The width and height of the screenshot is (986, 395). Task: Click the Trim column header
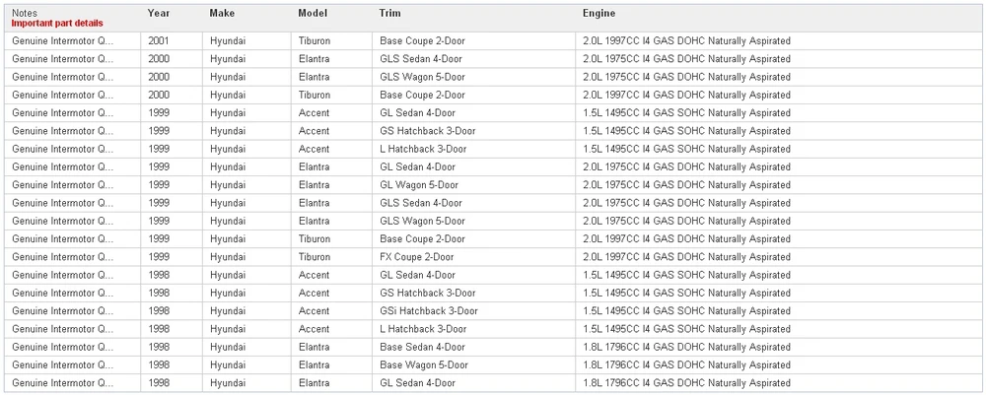[389, 13]
